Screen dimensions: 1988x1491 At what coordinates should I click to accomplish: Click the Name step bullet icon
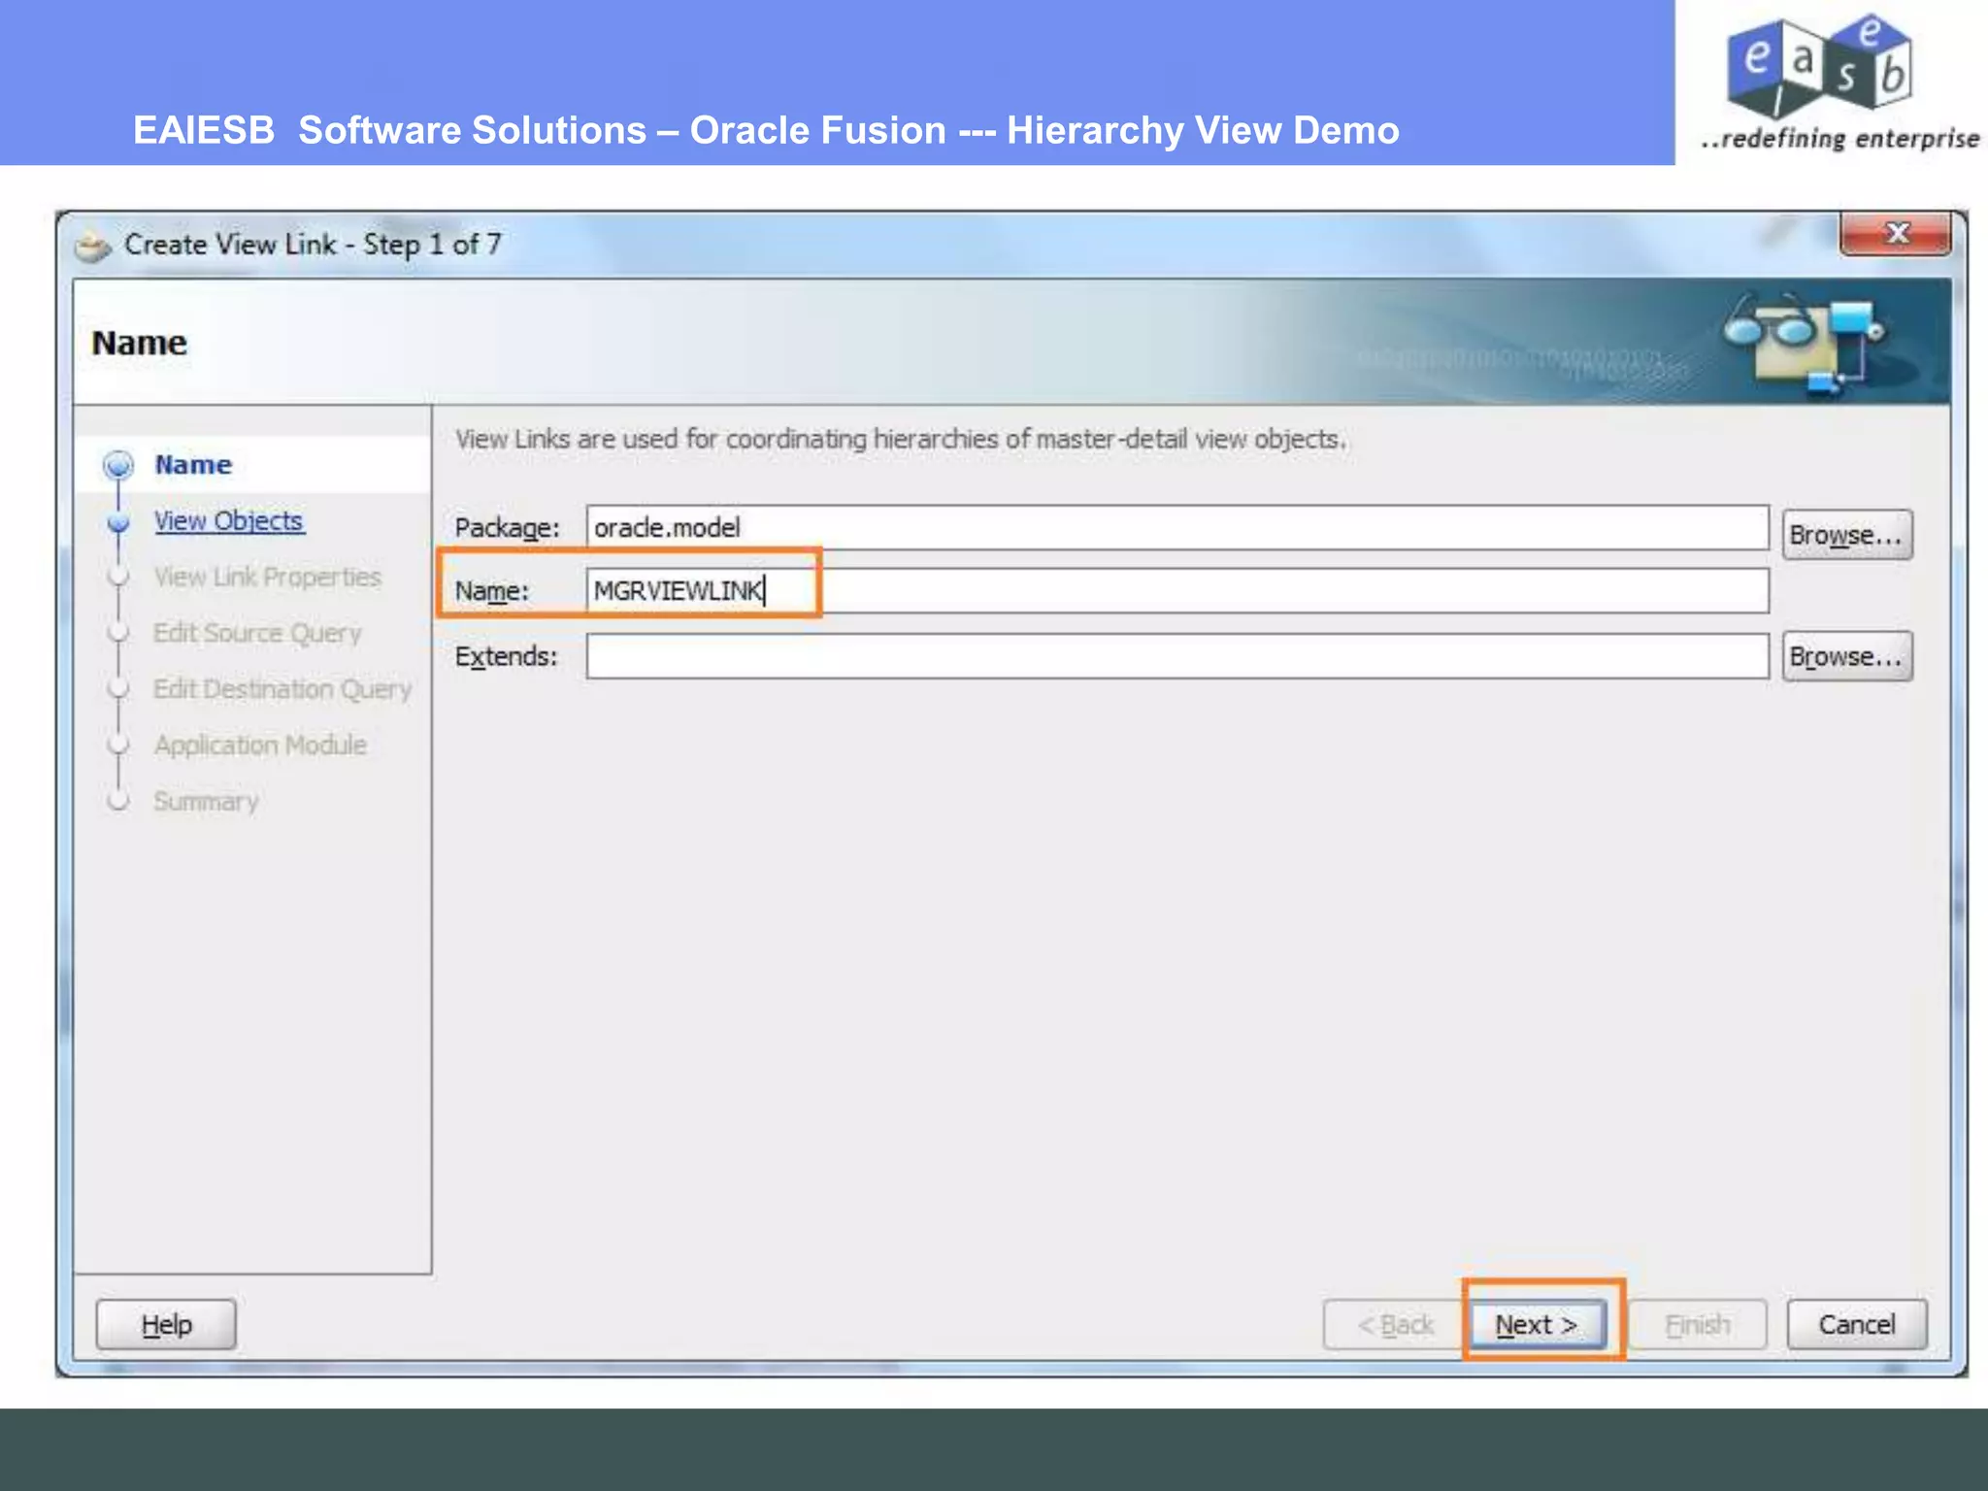[x=118, y=465]
